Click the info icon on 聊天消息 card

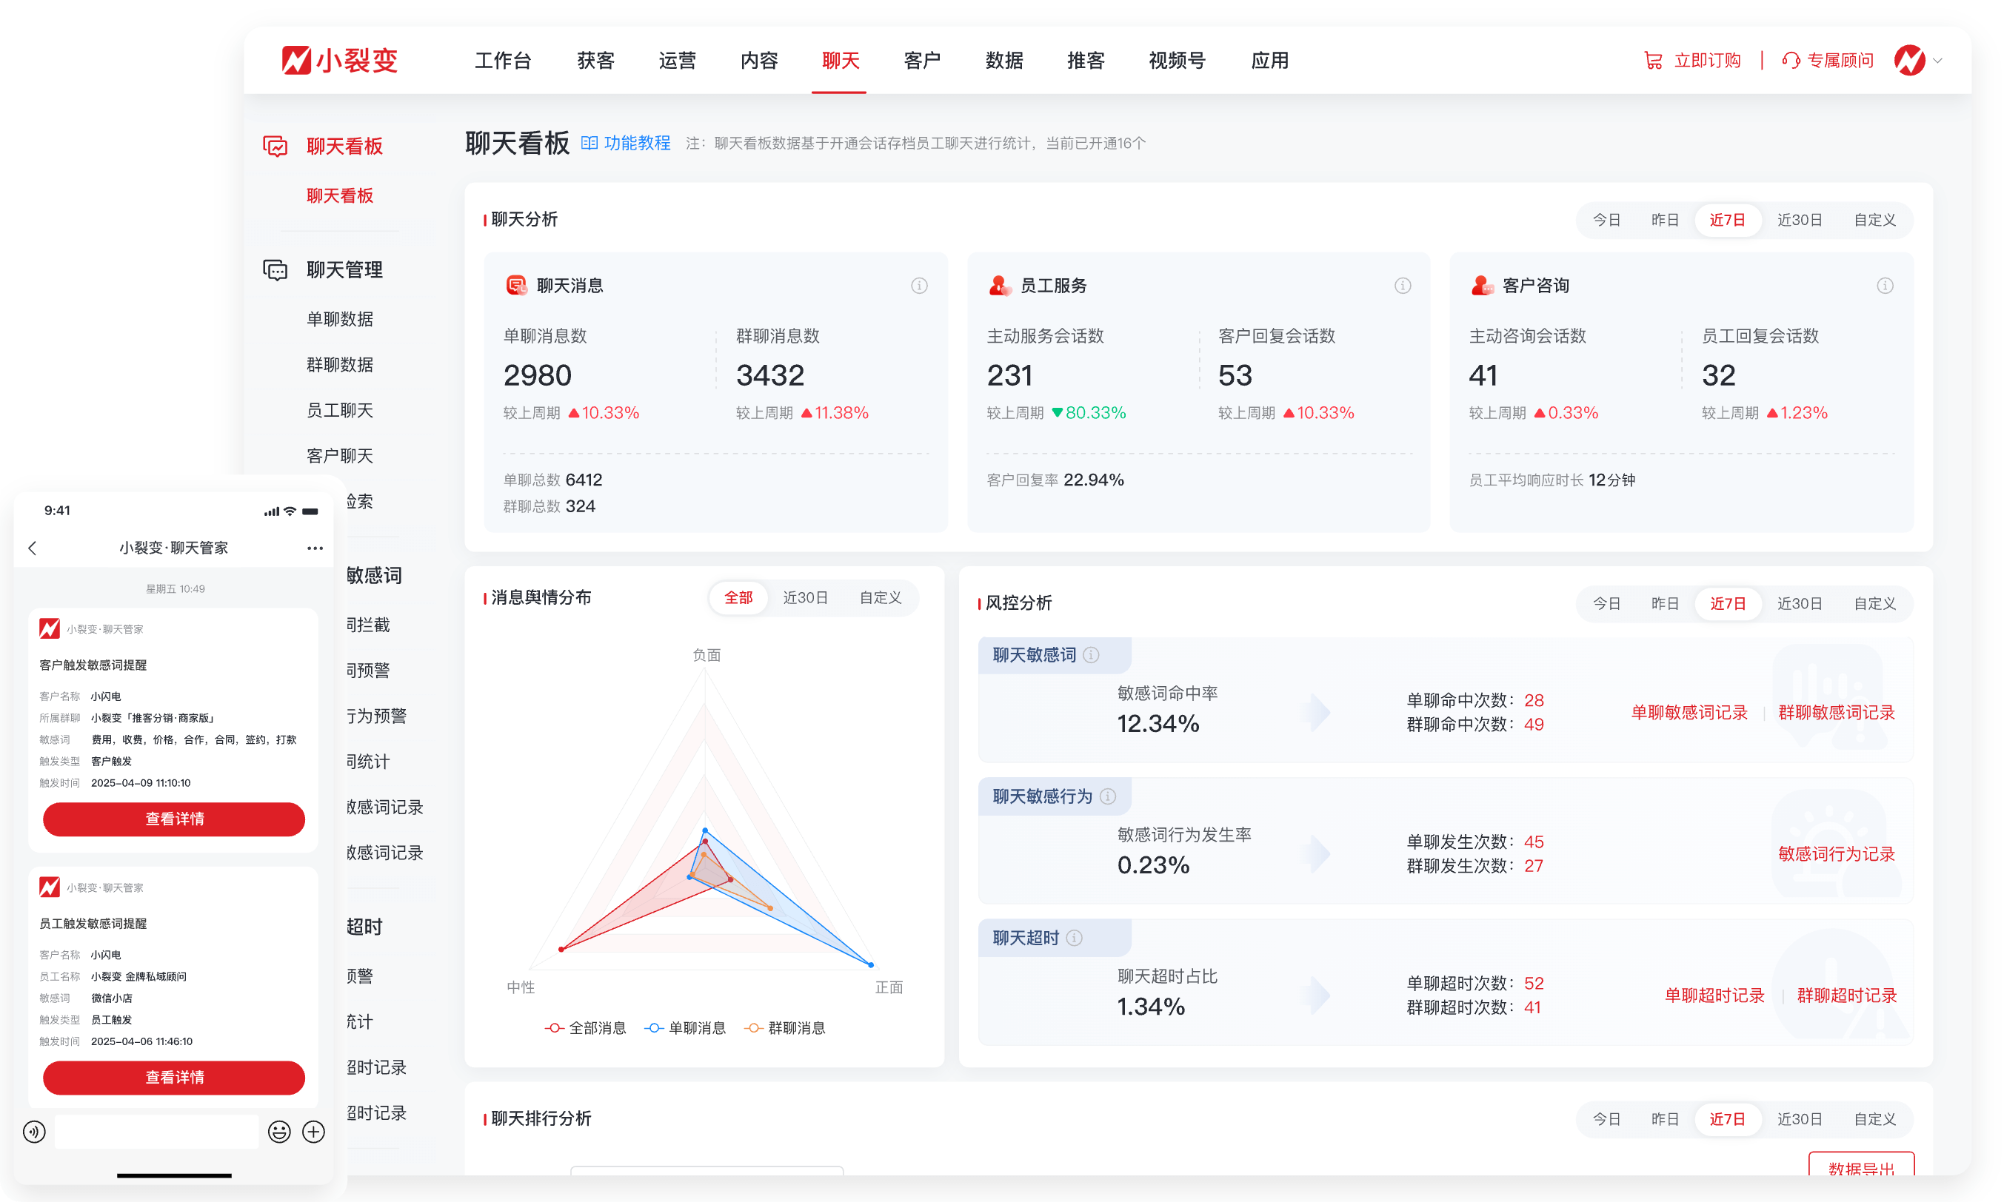919,286
